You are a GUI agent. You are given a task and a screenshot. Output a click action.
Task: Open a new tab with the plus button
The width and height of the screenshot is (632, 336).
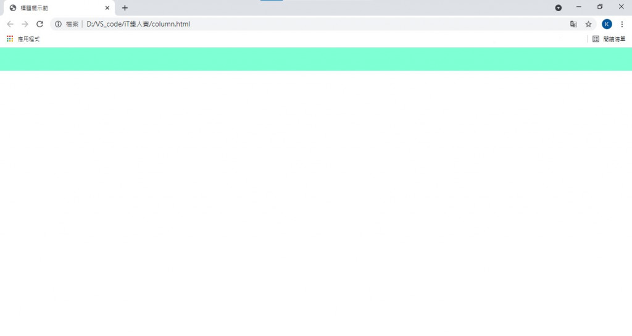[x=125, y=7]
